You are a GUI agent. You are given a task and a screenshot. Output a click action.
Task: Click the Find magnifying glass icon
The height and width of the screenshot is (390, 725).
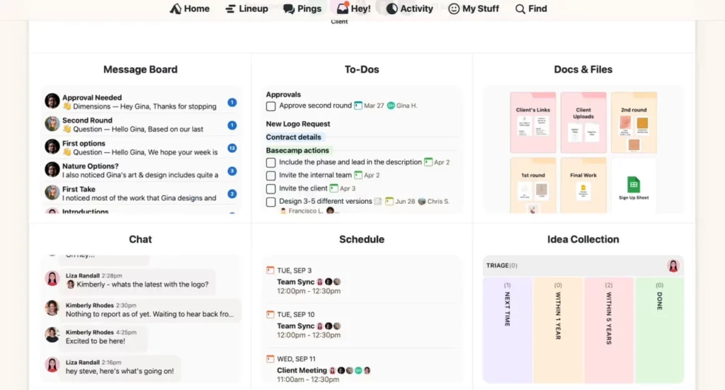(520, 8)
